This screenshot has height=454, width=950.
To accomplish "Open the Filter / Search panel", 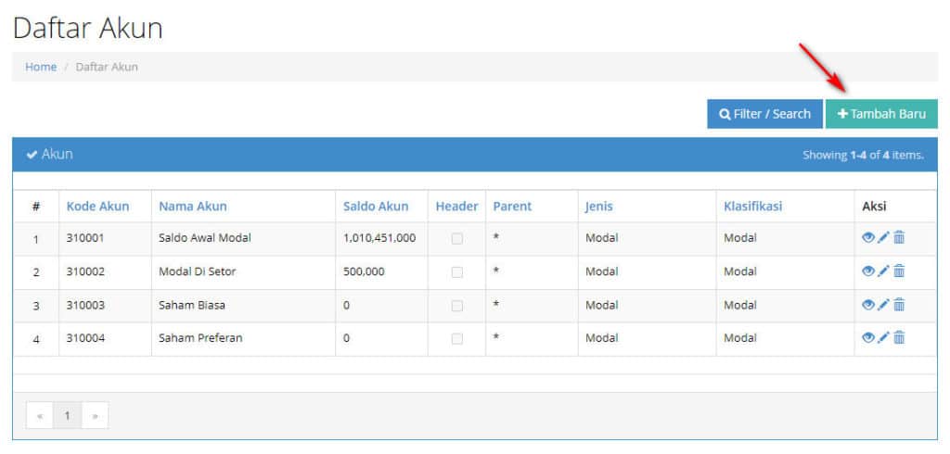I will (x=764, y=114).
